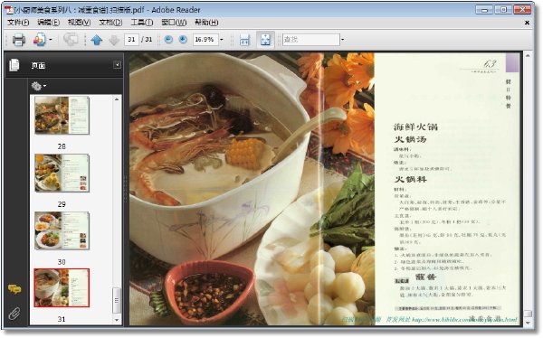
Task: Maximize the Adobe Reader window
Action: (x=503, y=9)
